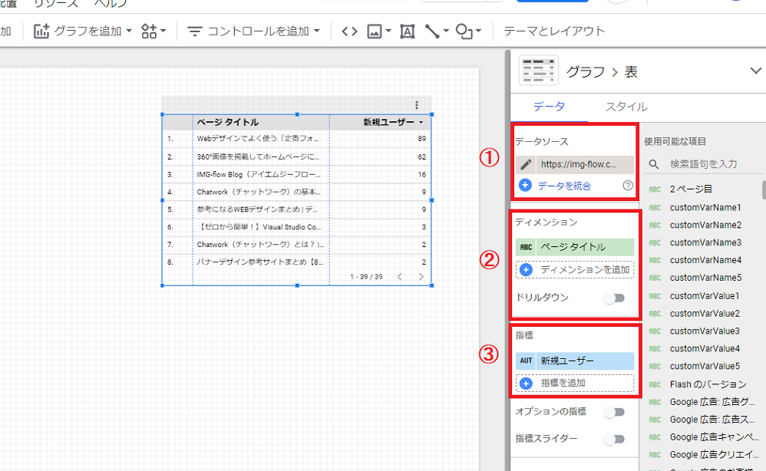Select the line drawing tool icon
The width and height of the screenshot is (766, 471).
click(x=433, y=31)
